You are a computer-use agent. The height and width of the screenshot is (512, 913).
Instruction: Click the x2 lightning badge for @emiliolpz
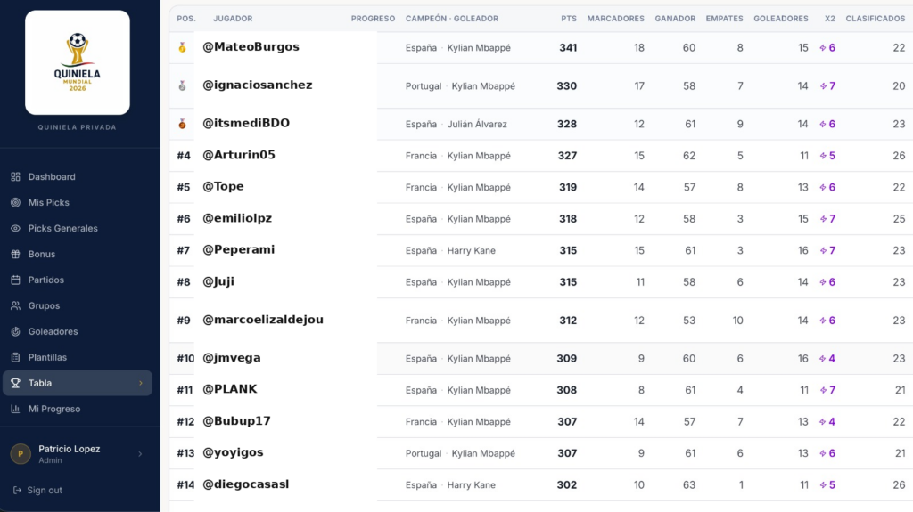pyautogui.click(x=827, y=219)
